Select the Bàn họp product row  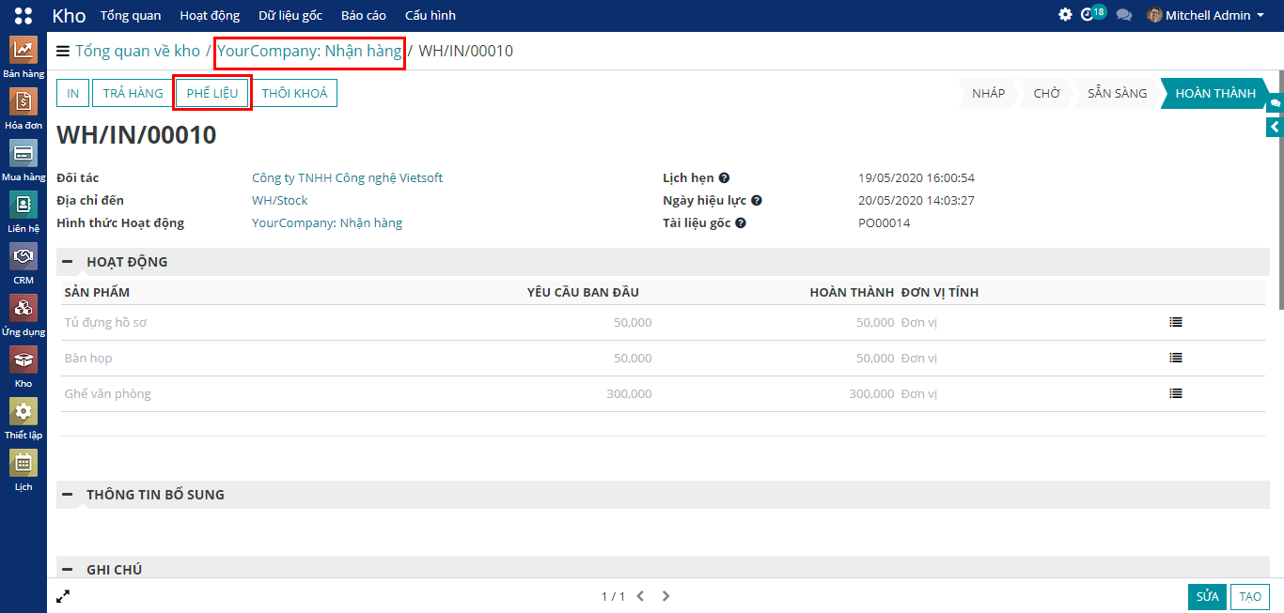(x=663, y=359)
